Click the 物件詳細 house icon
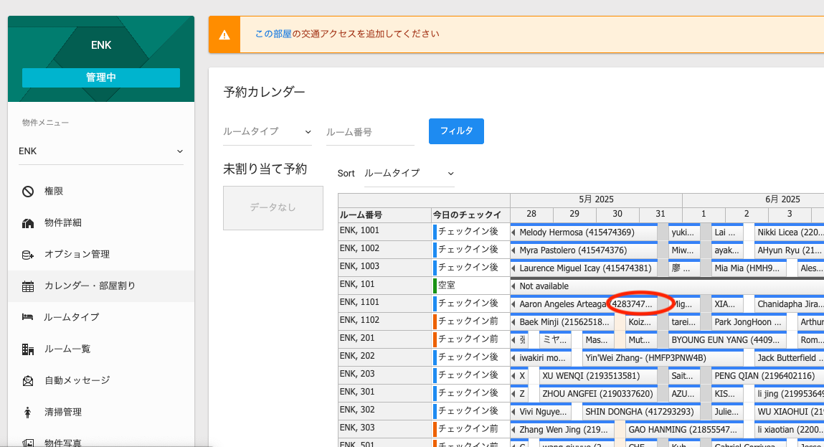This screenshot has height=447, width=824. click(x=28, y=223)
